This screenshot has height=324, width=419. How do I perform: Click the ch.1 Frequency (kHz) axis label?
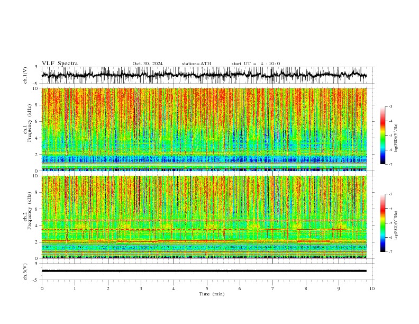[x=28, y=122]
